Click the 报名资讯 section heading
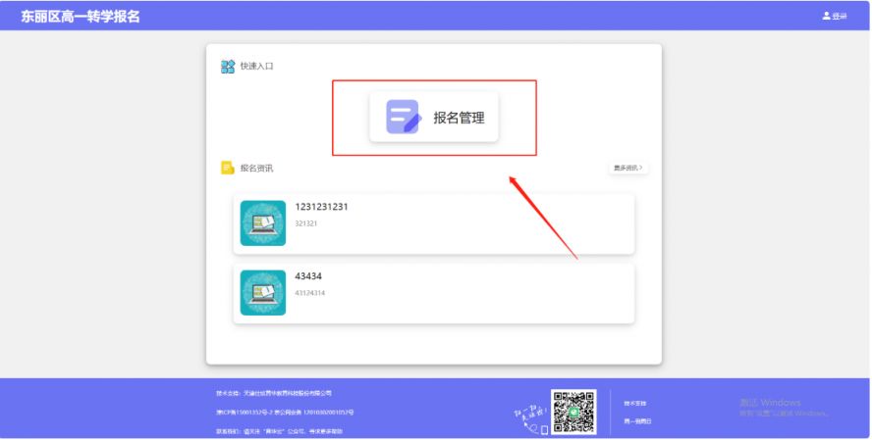872x440 pixels. click(256, 169)
